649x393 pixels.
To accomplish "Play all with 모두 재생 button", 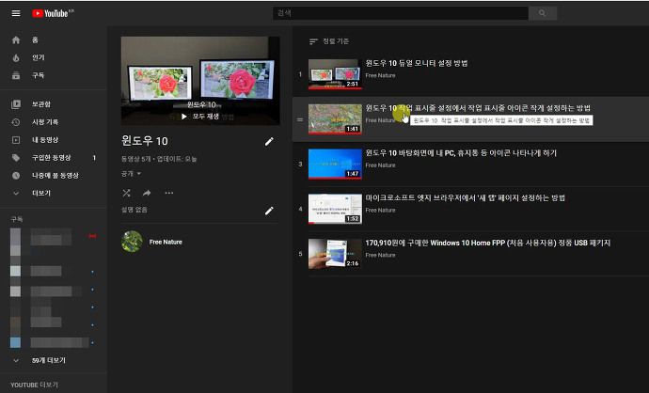I will pyautogui.click(x=200, y=117).
